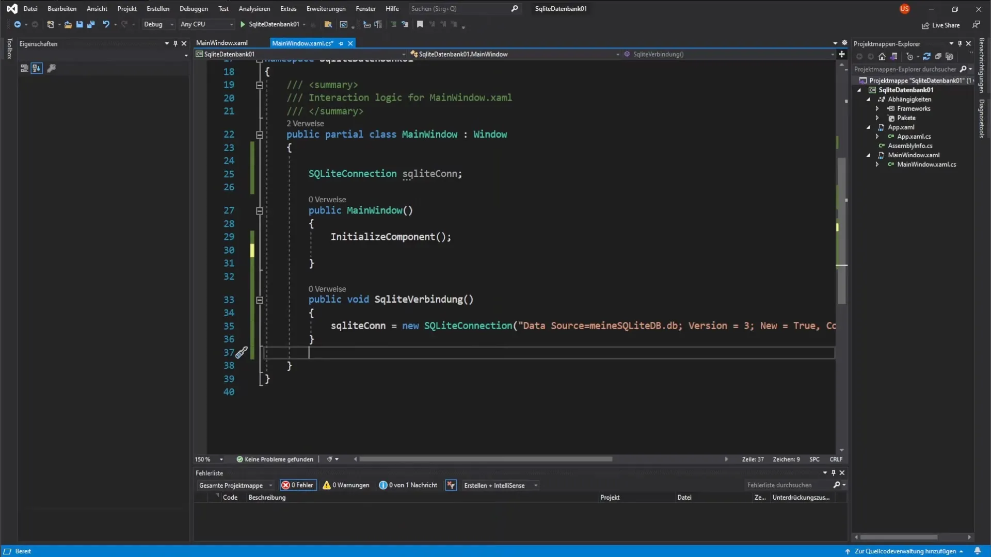Toggle the 0 von 1 Nachricht filter
This screenshot has width=991, height=557.
pos(408,485)
